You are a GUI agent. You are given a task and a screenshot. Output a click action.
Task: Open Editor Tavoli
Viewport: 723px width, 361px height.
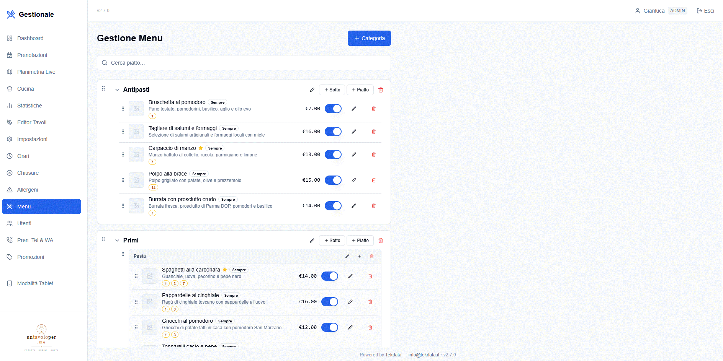[x=41, y=122]
